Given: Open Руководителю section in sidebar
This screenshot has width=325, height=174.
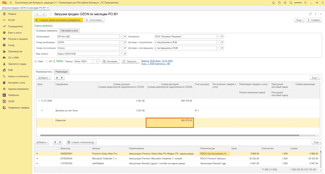Looking at the screenshot, I should pos(15,27).
